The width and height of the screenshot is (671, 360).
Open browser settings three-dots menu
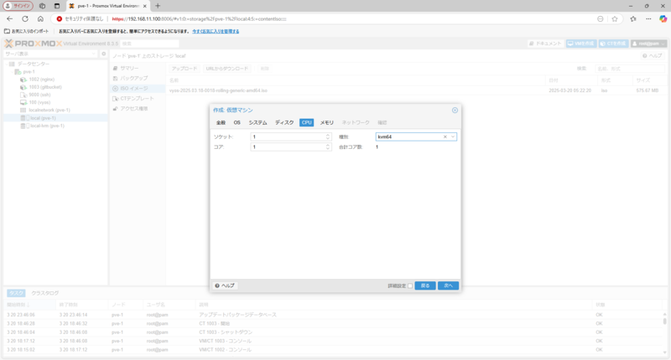click(x=648, y=18)
